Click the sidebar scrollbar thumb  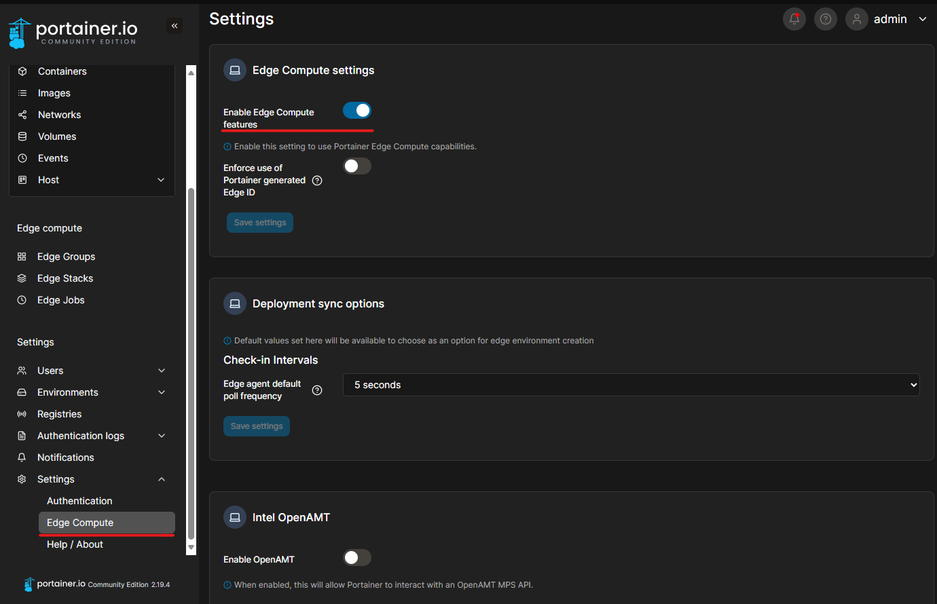[x=191, y=363]
